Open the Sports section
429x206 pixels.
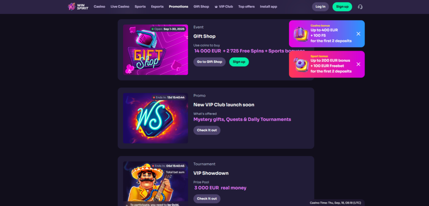pyautogui.click(x=140, y=7)
